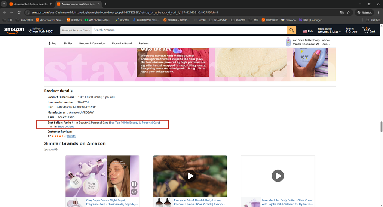Click the incognito mode 无痕模式 indicator
The width and height of the screenshot is (383, 207).
(x=364, y=12)
